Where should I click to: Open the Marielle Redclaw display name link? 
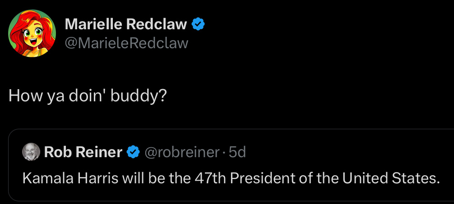coord(126,24)
